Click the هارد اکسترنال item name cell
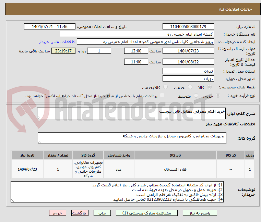The image size is (261, 222). [x=175, y=169]
